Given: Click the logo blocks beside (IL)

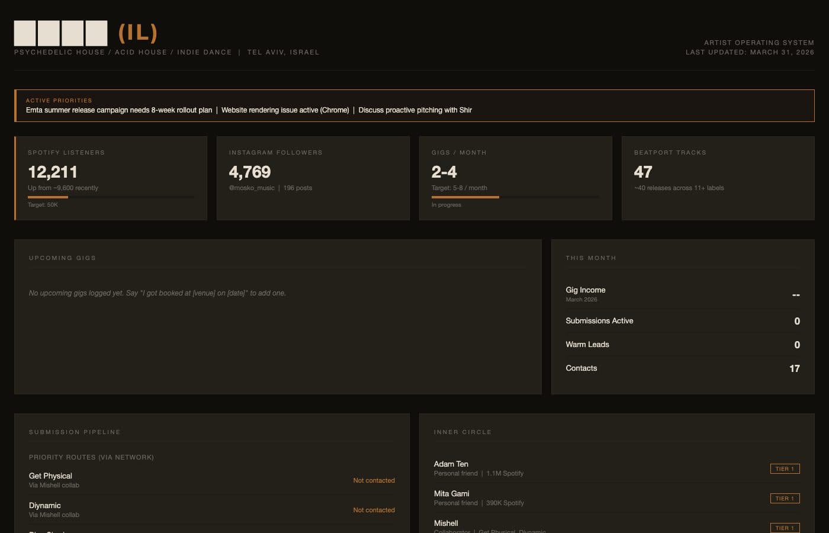Looking at the screenshot, I should (60, 33).
